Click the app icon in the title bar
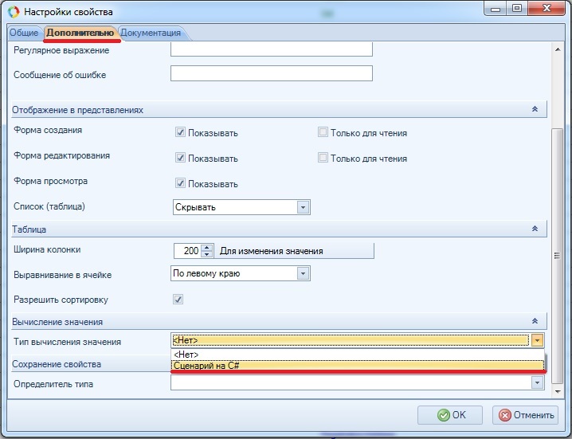The image size is (572, 439). 14,12
